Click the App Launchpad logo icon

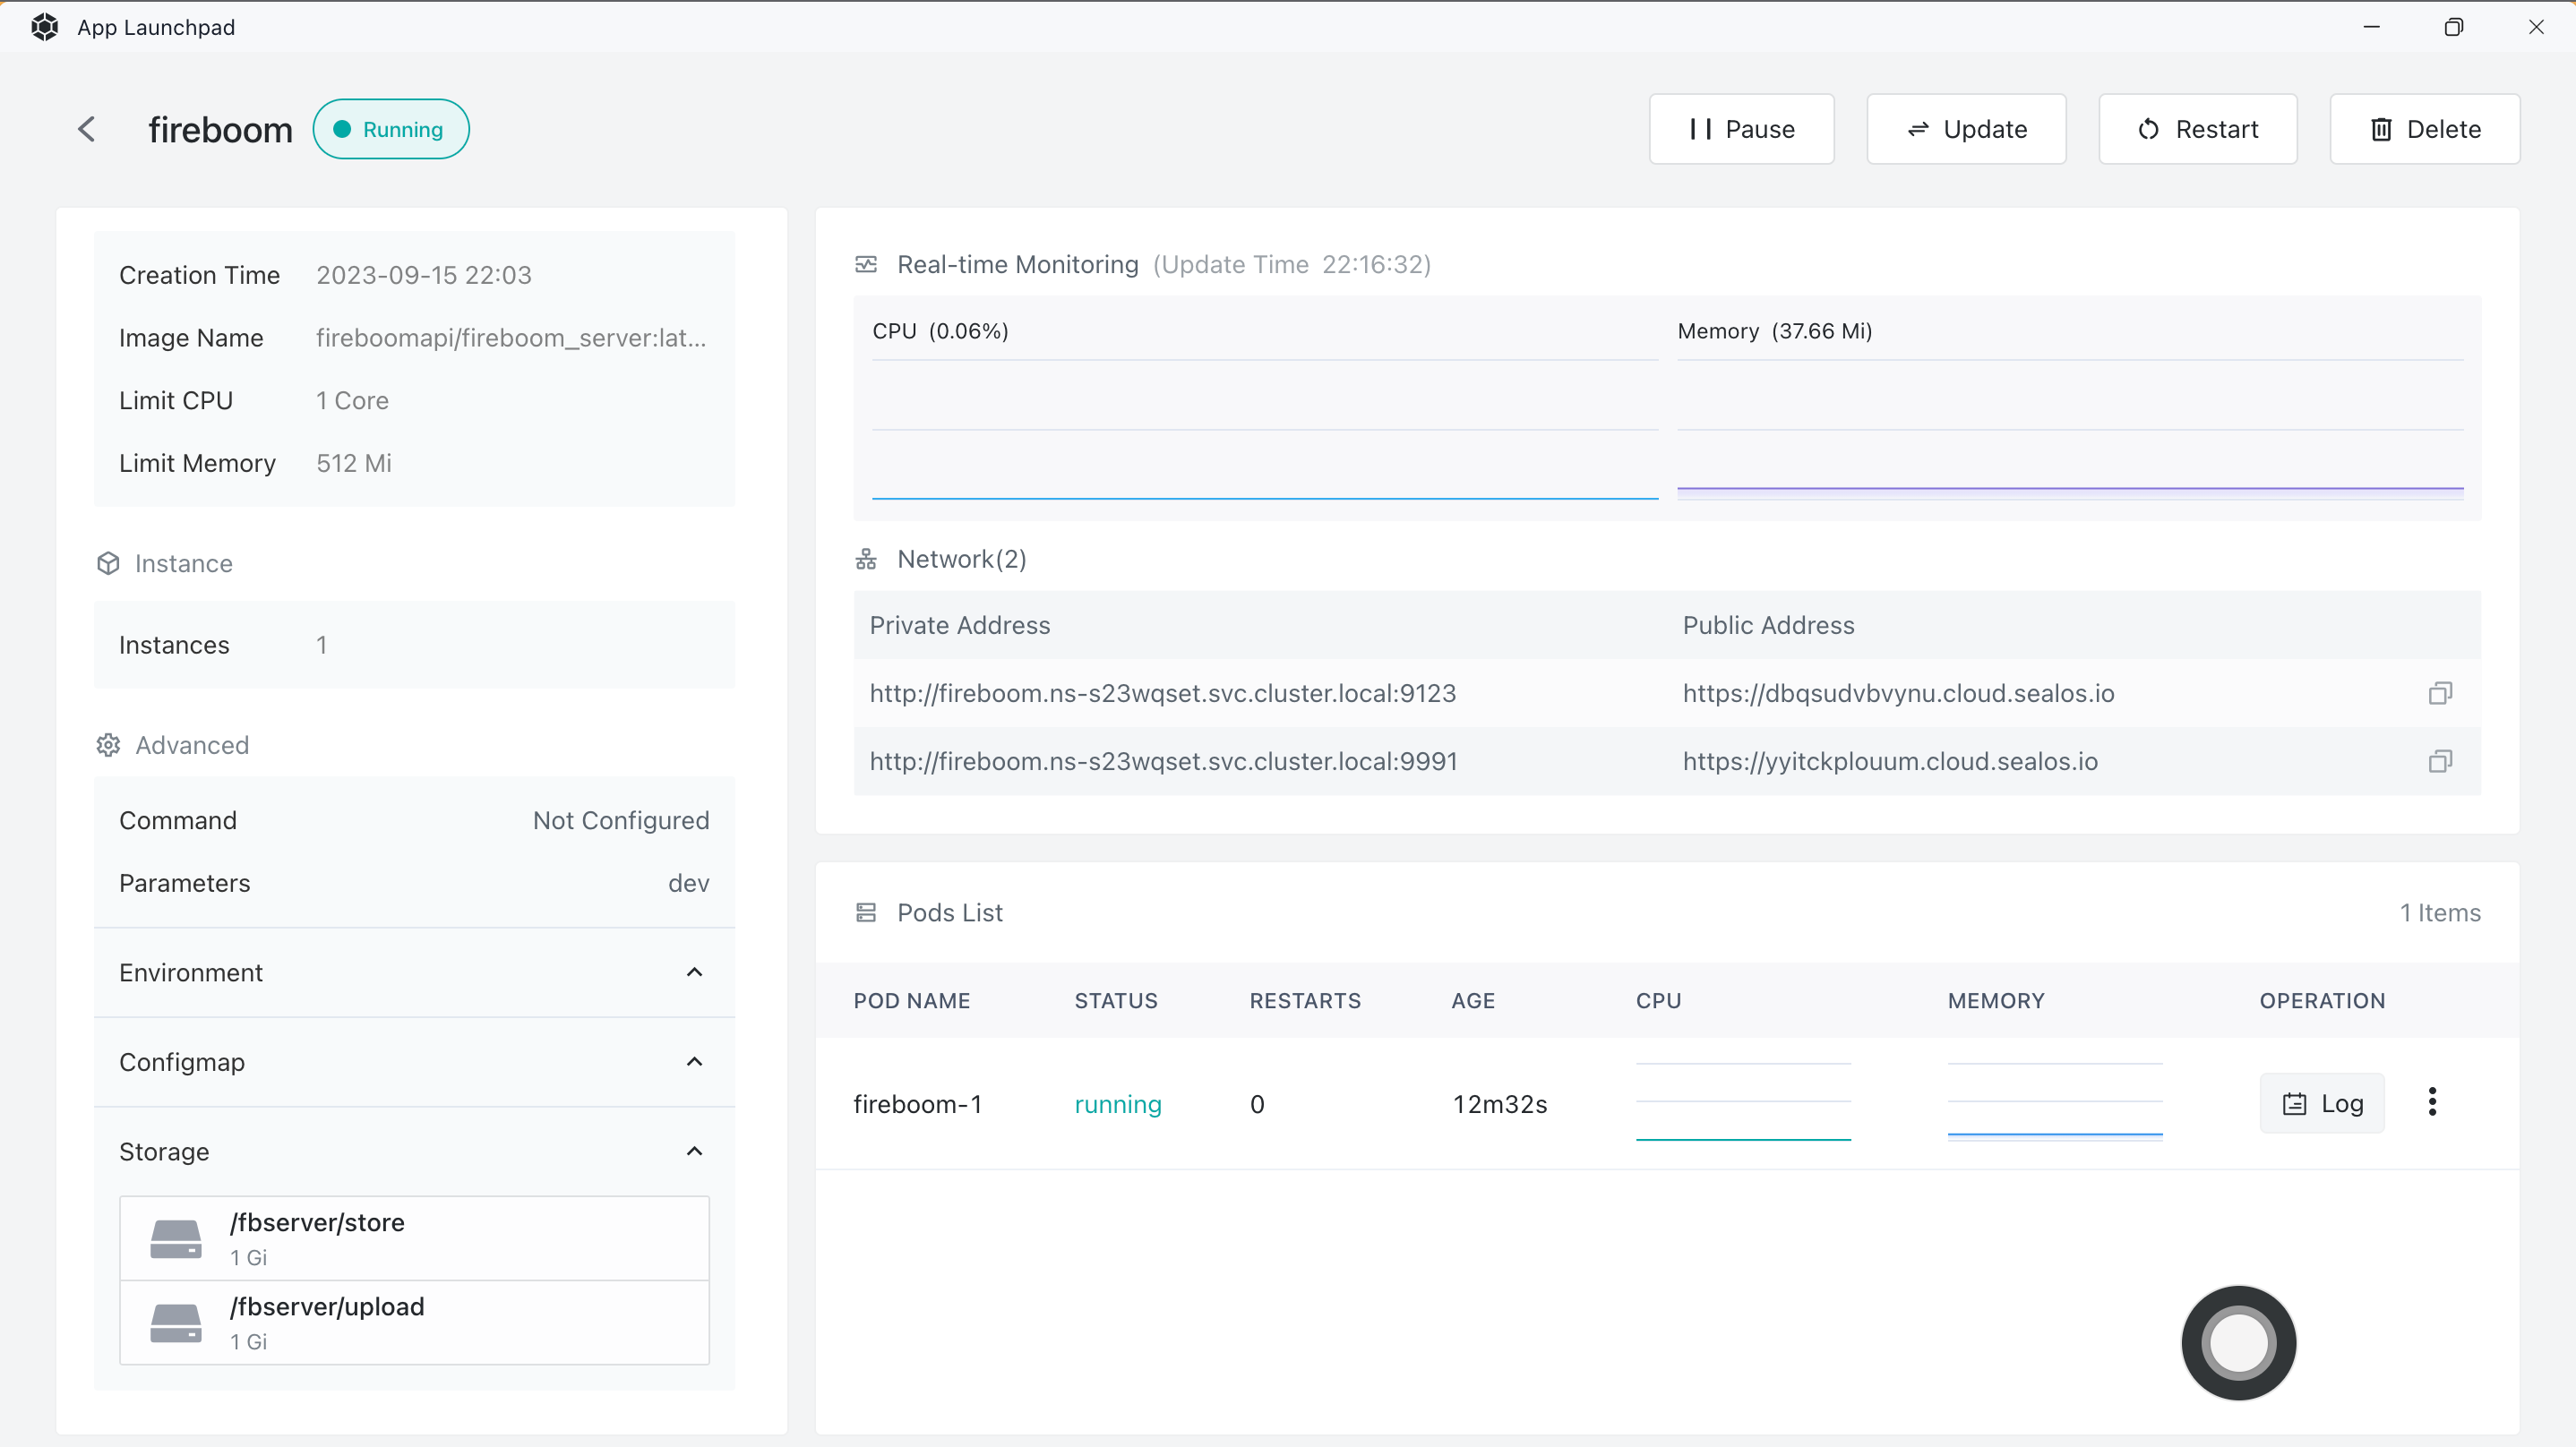tap(45, 27)
